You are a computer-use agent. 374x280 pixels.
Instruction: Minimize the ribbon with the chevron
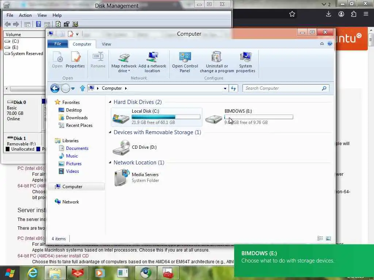[x=322, y=44]
